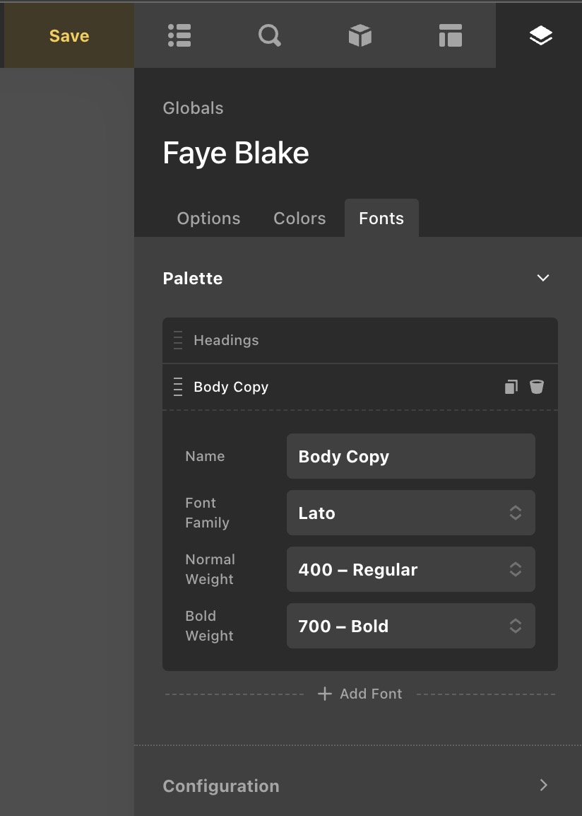Click the Save button
Viewport: 582px width, 816px height.
click(69, 36)
